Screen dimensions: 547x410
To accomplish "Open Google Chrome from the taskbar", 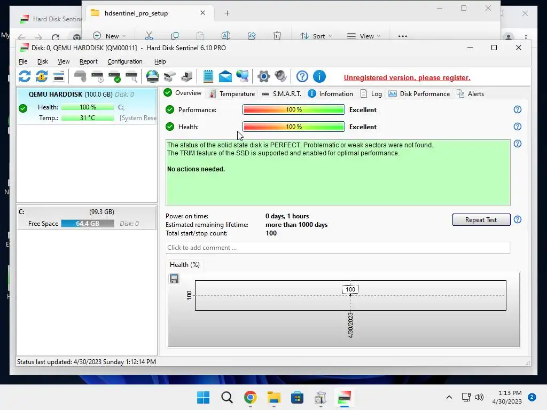I will [x=251, y=397].
